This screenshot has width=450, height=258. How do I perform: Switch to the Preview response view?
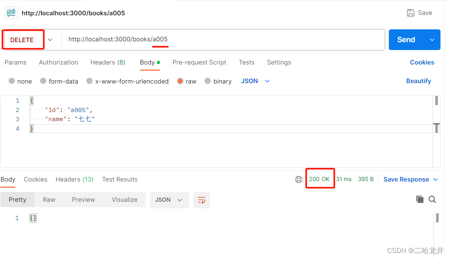pos(83,199)
